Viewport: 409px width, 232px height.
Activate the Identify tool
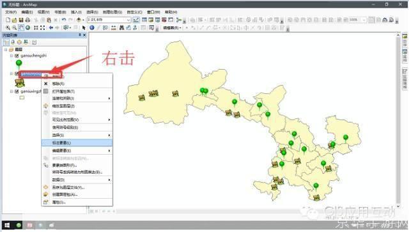pos(92,27)
